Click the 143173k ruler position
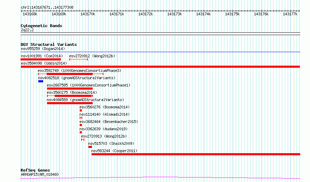 coord(175,14)
